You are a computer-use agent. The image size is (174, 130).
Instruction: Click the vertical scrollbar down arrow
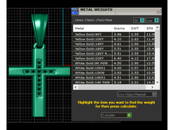157,82
